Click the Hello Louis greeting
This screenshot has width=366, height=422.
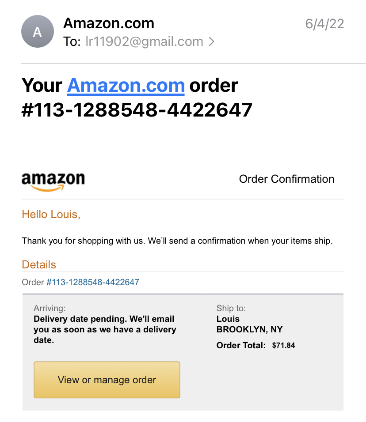point(51,215)
